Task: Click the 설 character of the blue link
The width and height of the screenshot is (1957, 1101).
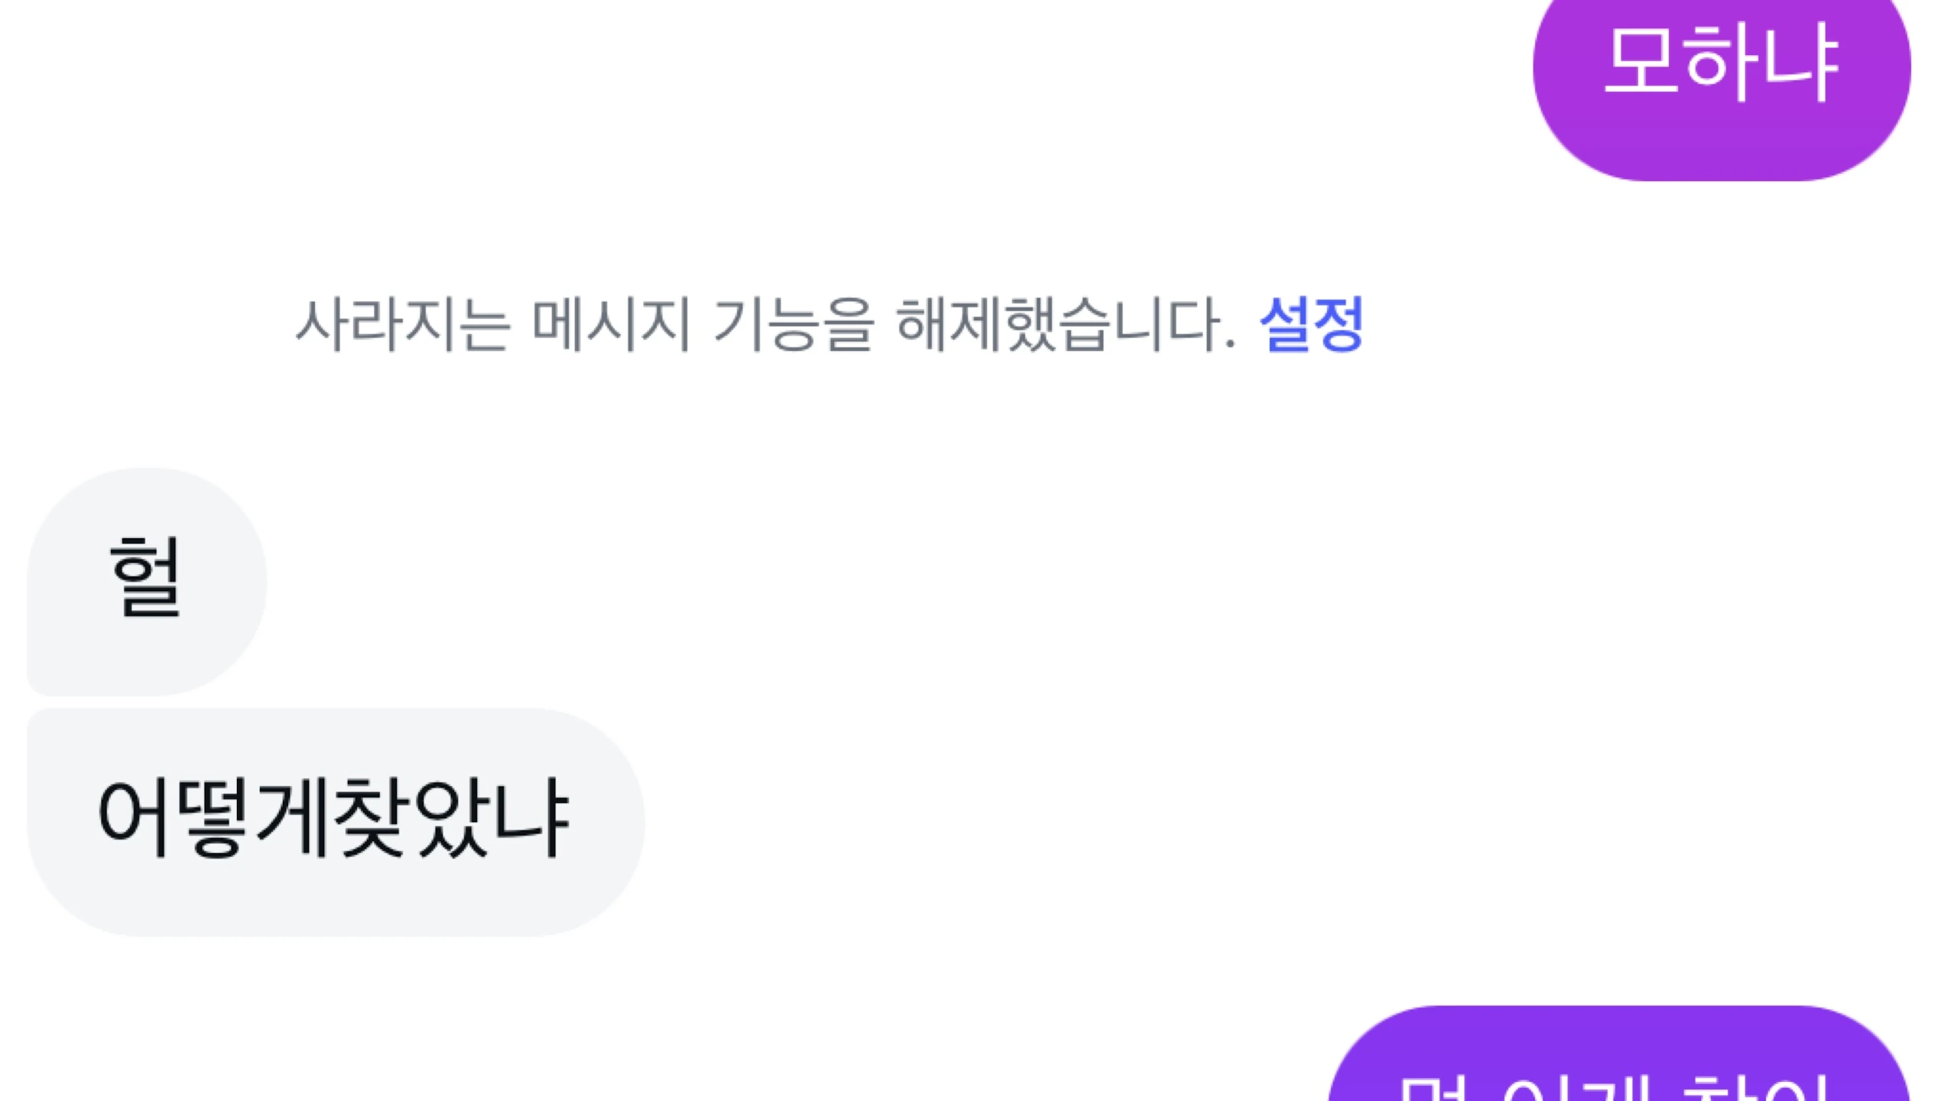Action: coord(1284,324)
